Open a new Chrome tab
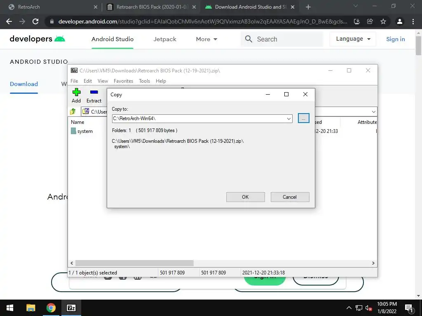The image size is (422, 316). tap(308, 7)
